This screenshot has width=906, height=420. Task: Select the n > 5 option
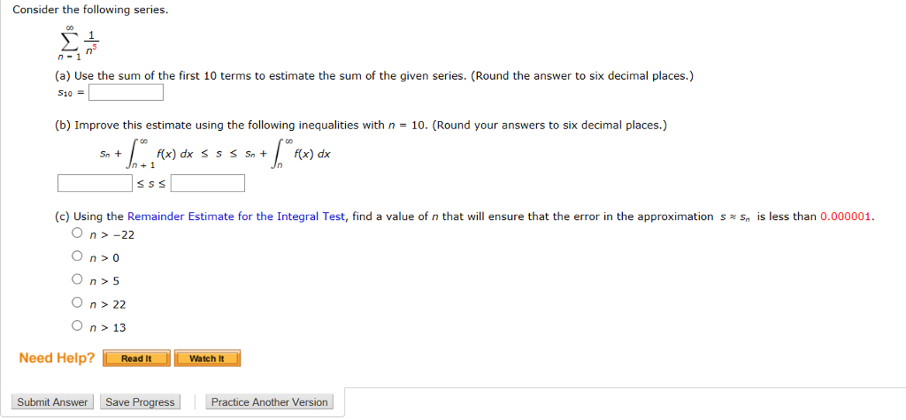coord(78,279)
